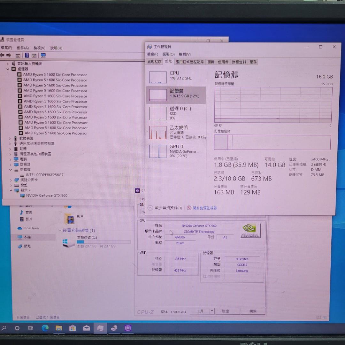345x345 pixels.
Task: Open File Explorer from taskbar
Action: tap(59, 328)
